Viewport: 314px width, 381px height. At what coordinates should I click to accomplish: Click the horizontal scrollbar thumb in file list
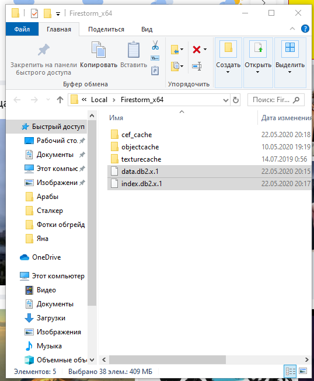click(168, 359)
